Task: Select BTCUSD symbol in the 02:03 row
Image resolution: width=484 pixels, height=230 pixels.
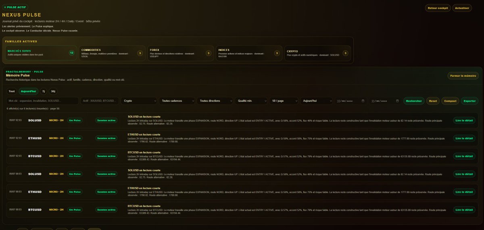Action: (x=35, y=156)
